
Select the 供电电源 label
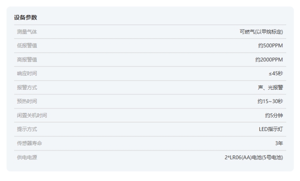[x=24, y=157]
